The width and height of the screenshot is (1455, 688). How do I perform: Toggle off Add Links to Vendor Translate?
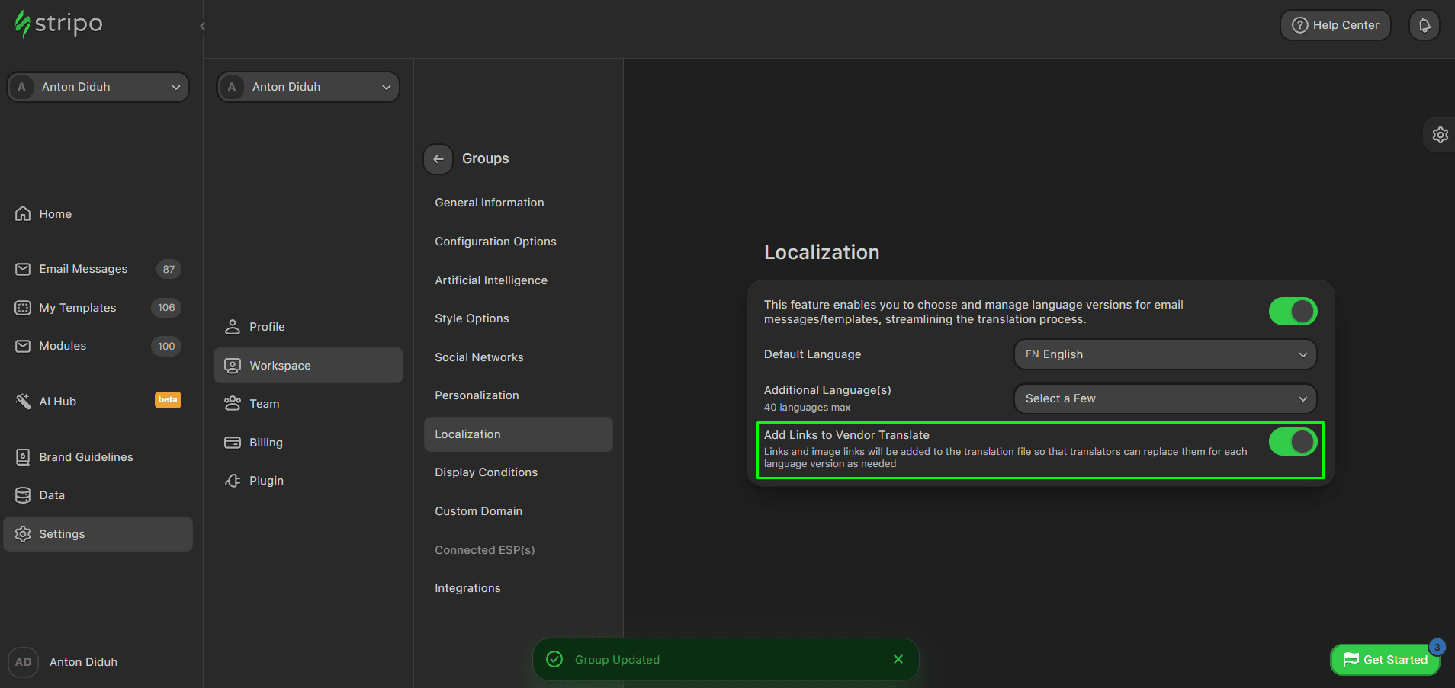click(x=1293, y=442)
